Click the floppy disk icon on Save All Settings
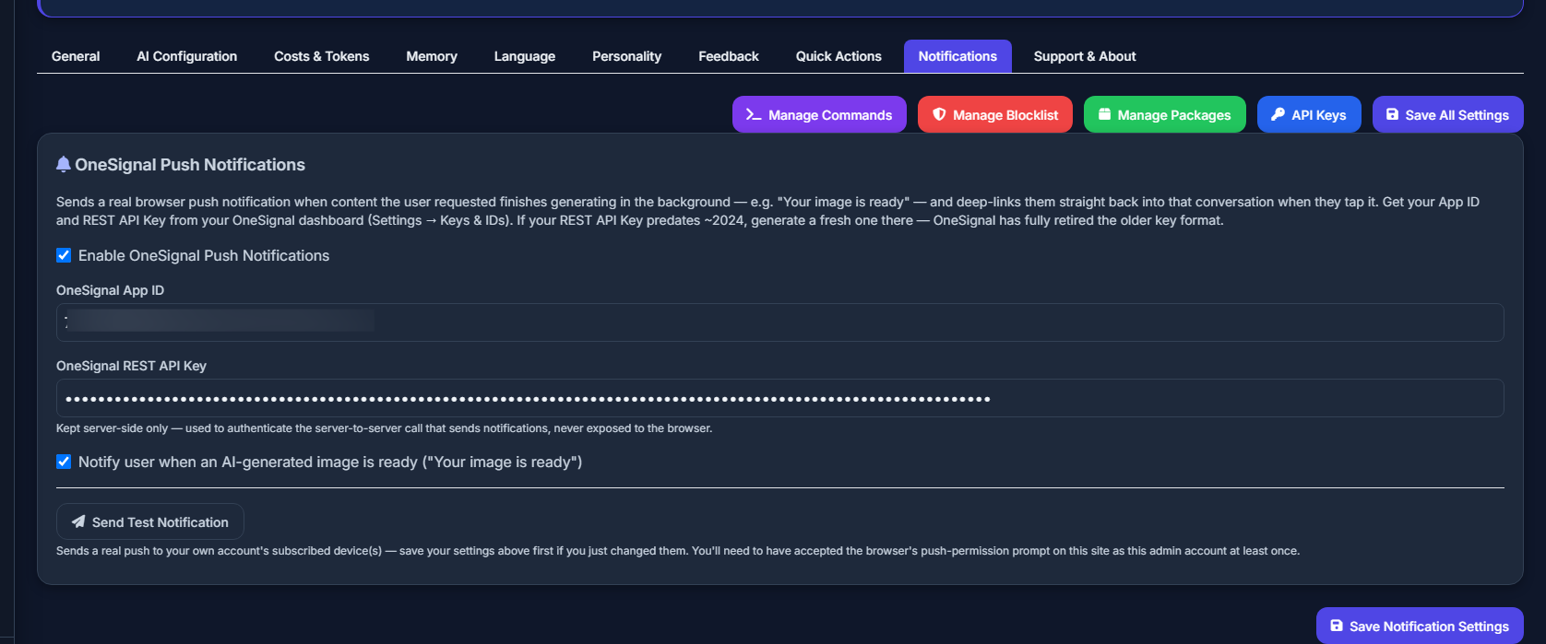1546x644 pixels. coord(1392,114)
